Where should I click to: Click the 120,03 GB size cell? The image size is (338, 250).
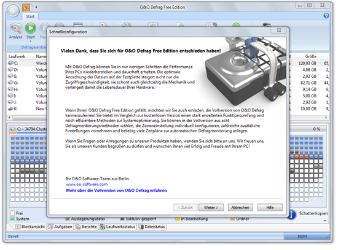point(307,63)
